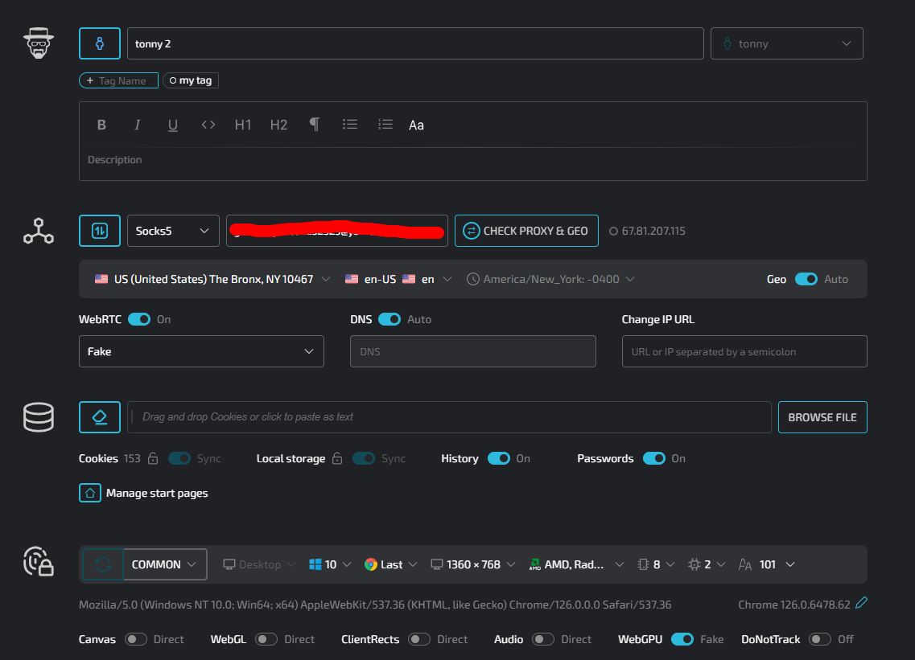The width and height of the screenshot is (915, 660).
Task: Click the eraser clear cookies button
Action: point(100,417)
